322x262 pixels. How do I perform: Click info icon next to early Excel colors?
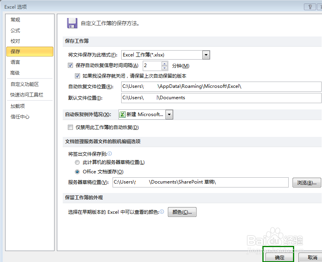(x=162, y=211)
